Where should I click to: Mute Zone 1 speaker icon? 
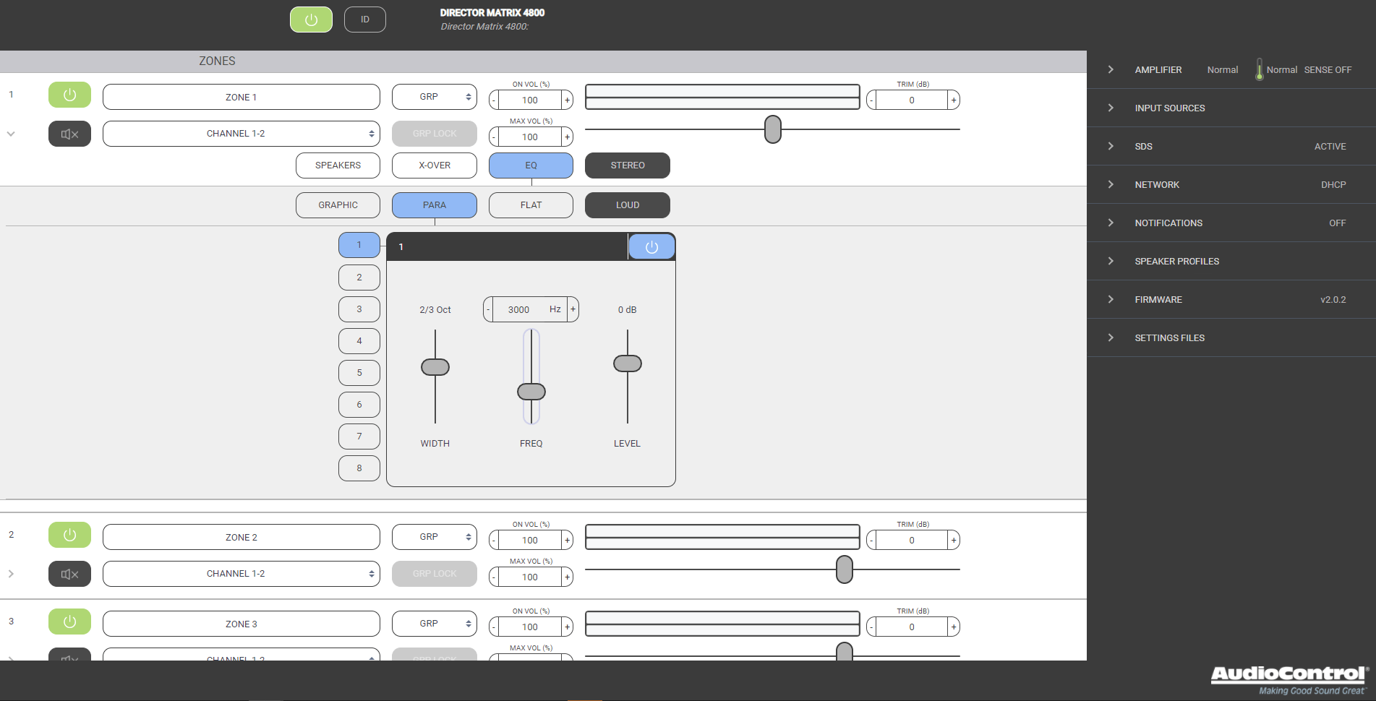(x=69, y=134)
